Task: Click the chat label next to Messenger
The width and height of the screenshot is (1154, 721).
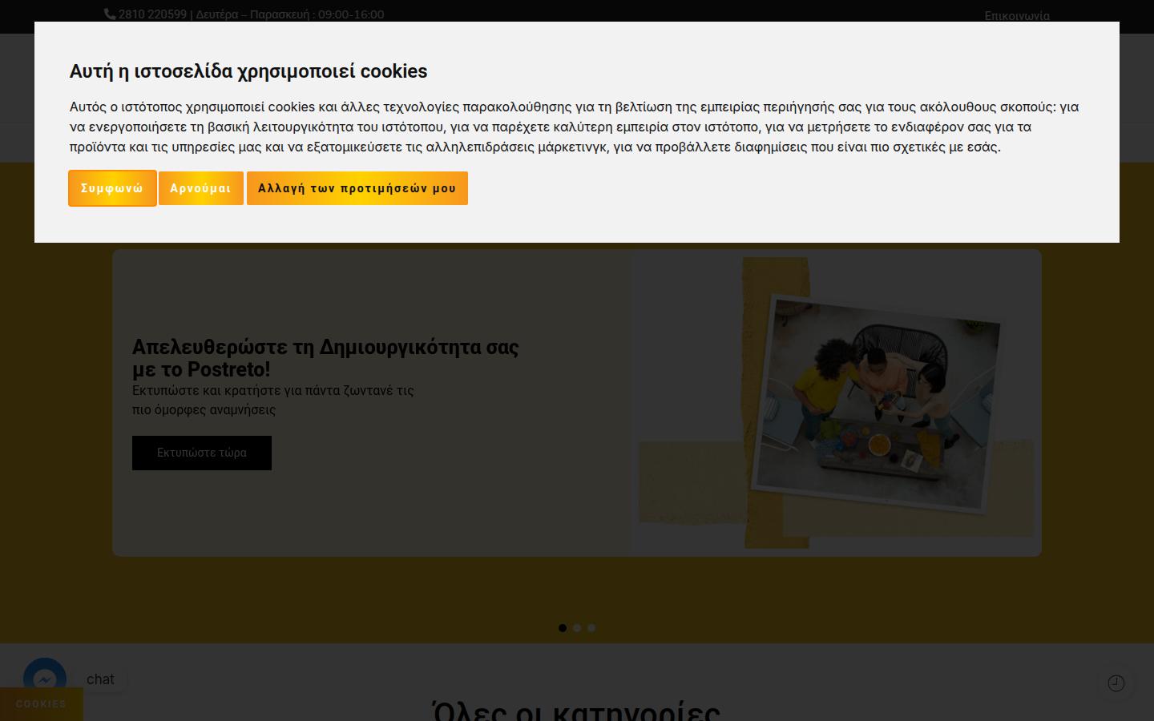Action: point(100,679)
